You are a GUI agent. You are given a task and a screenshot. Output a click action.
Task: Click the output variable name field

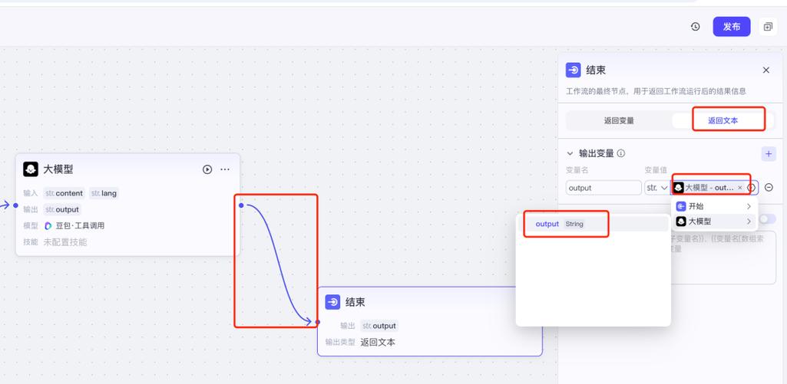(x=603, y=188)
